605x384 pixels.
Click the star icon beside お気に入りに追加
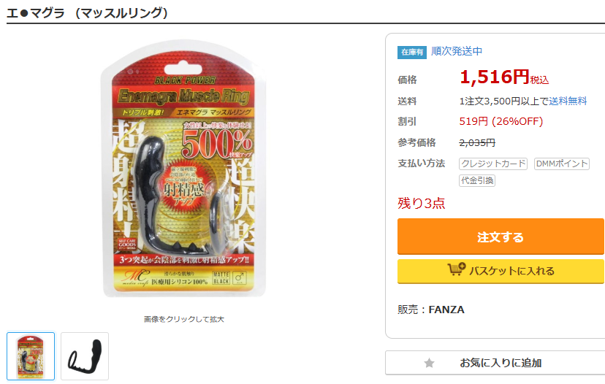(x=429, y=363)
